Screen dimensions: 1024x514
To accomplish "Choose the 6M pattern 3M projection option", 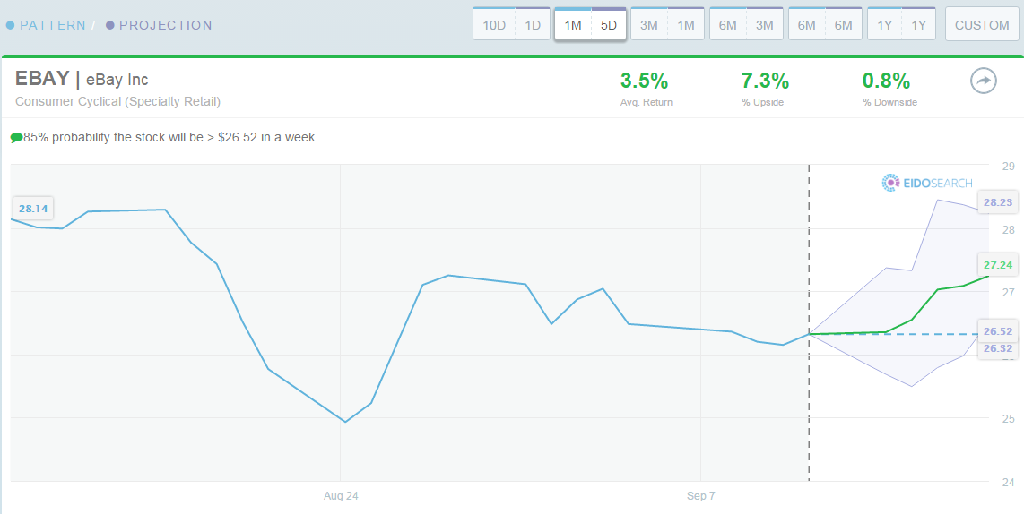I will (746, 25).
